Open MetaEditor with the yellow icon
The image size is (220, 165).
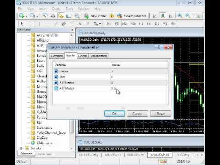[x=112, y=16]
